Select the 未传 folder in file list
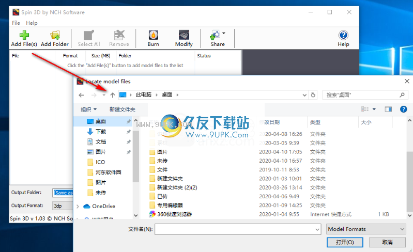The width and height of the screenshot is (413, 252). pos(162,161)
